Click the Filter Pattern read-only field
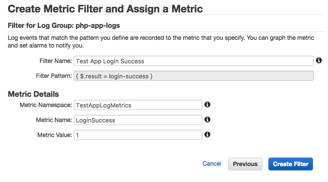Image resolution: width=328 pixels, height=182 pixels. click(x=193, y=76)
